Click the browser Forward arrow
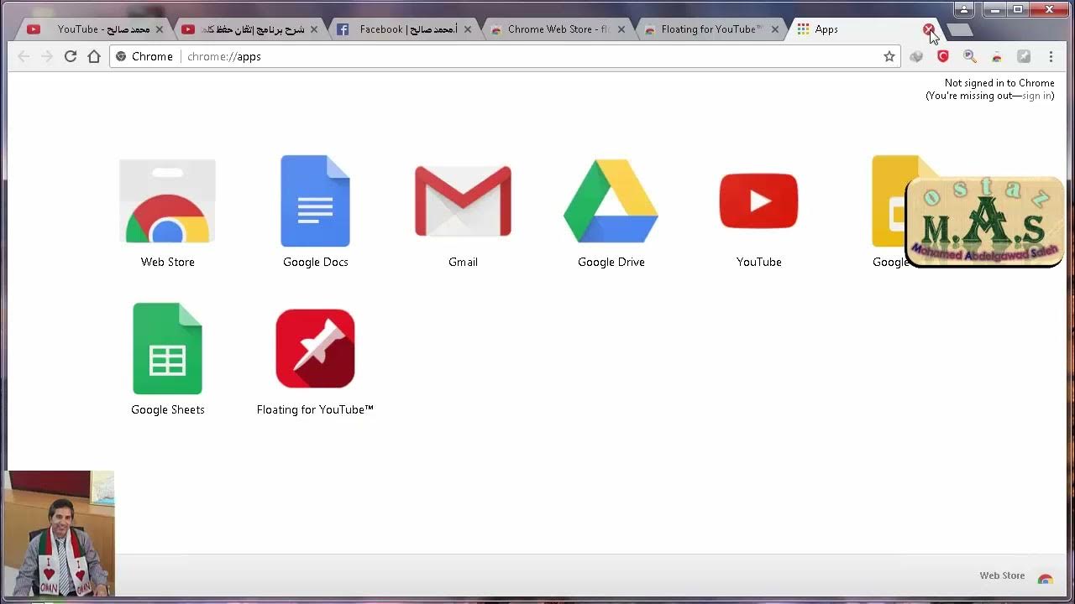 click(x=47, y=56)
